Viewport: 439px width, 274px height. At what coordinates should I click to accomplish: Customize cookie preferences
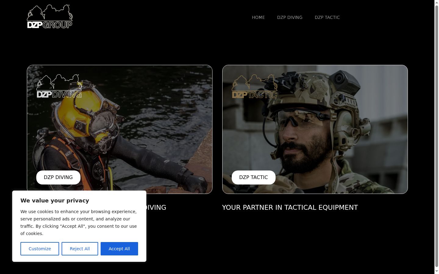click(40, 249)
